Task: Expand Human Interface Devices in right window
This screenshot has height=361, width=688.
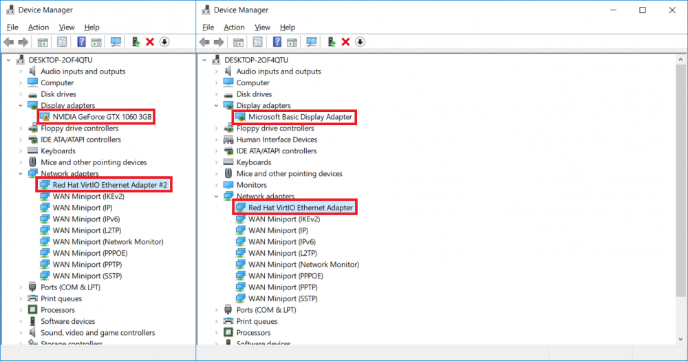Action: [216, 140]
